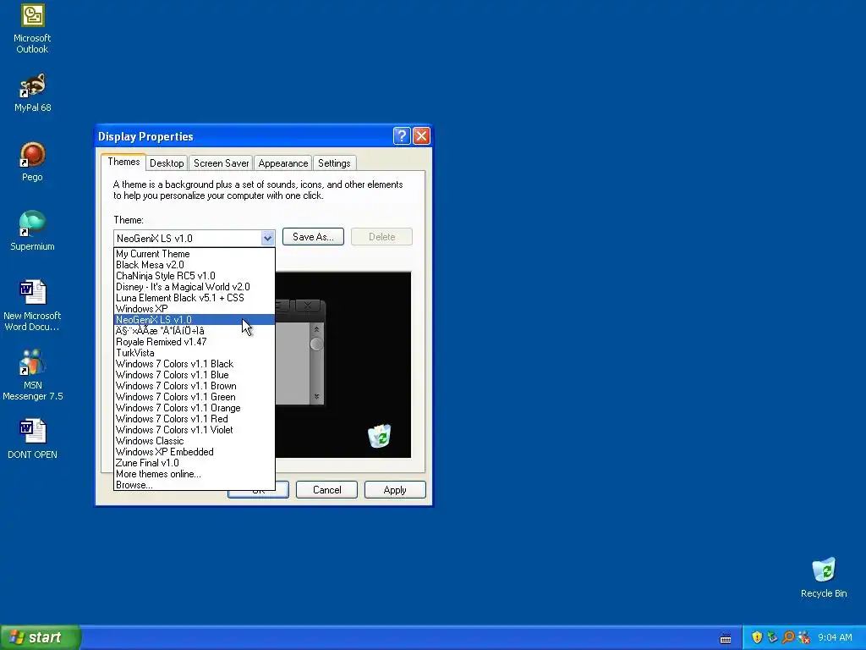This screenshot has width=866, height=650.
Task: Select the New Microsoft Word Document file
Action: tap(32, 306)
